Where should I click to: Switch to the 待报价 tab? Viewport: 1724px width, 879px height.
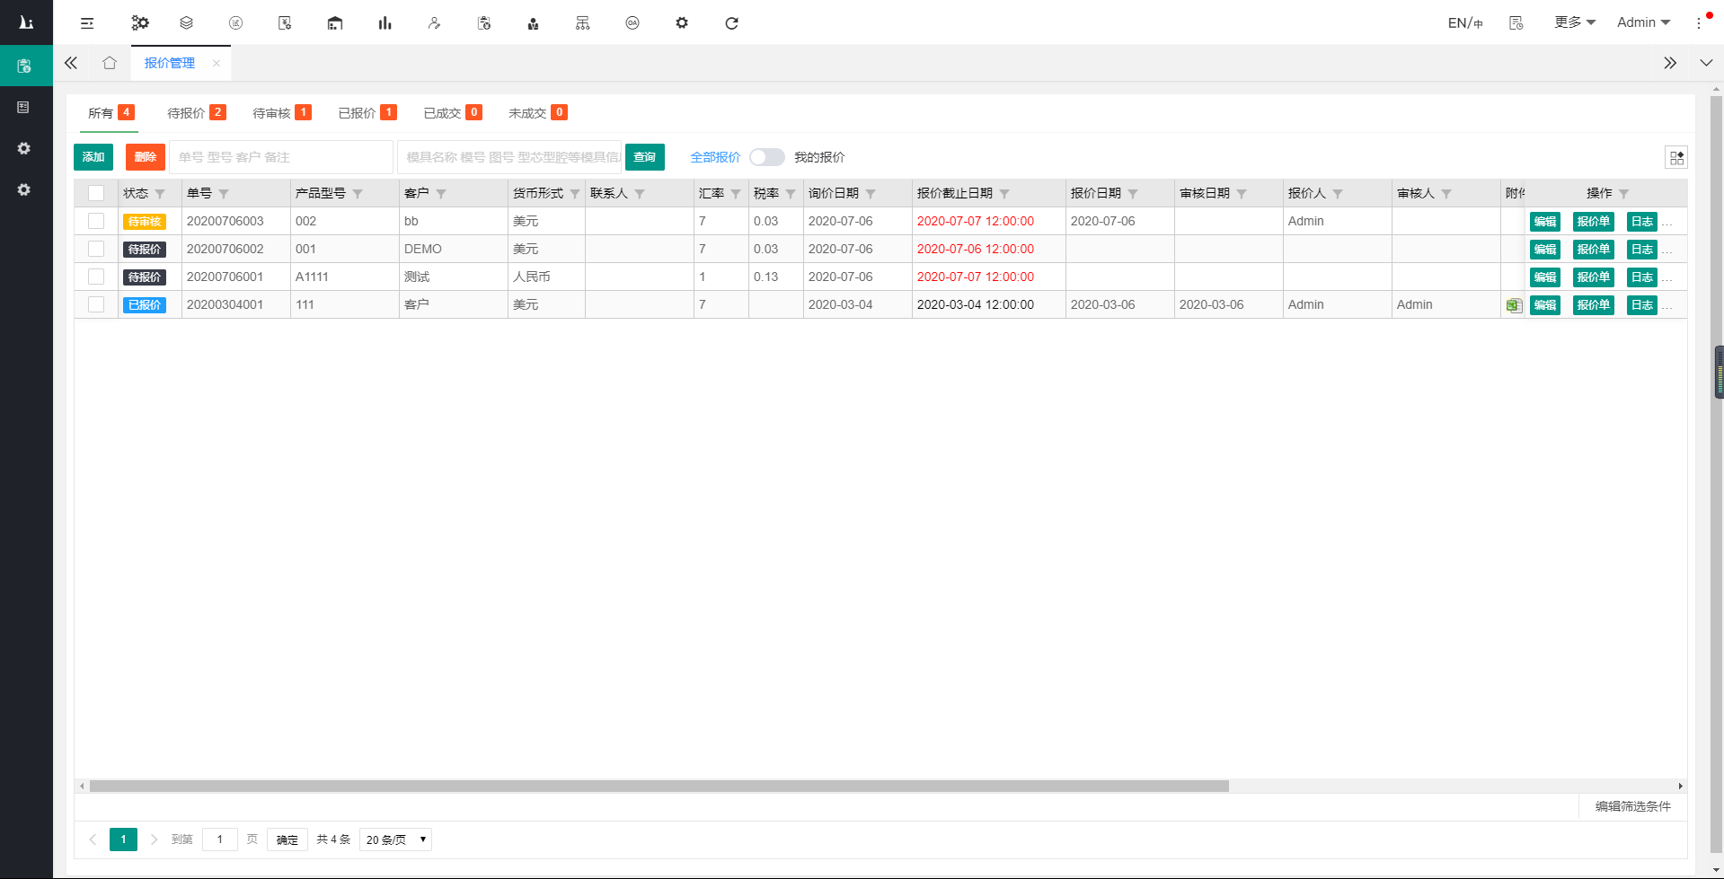[195, 113]
